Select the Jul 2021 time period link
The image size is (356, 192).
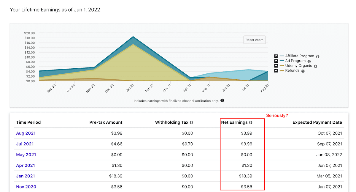(x=25, y=144)
